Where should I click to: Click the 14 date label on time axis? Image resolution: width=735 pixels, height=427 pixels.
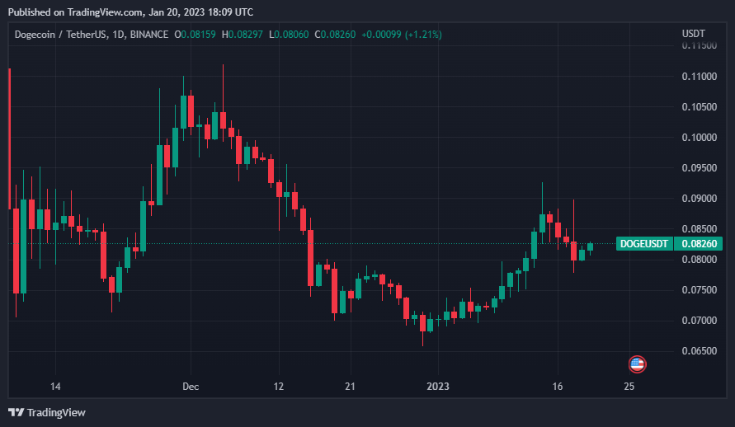coord(55,387)
